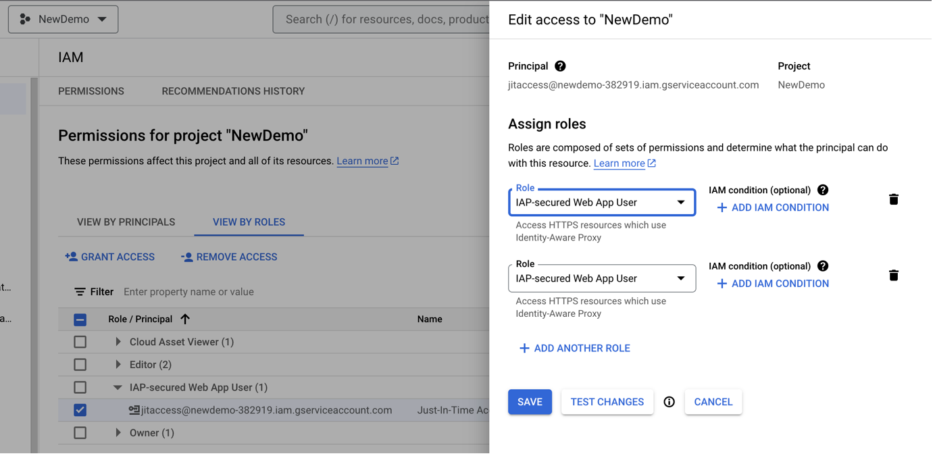Switch to View by Principals tab

click(126, 222)
